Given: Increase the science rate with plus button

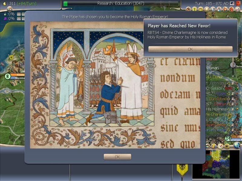Looking at the screenshot, I should 19,14.
